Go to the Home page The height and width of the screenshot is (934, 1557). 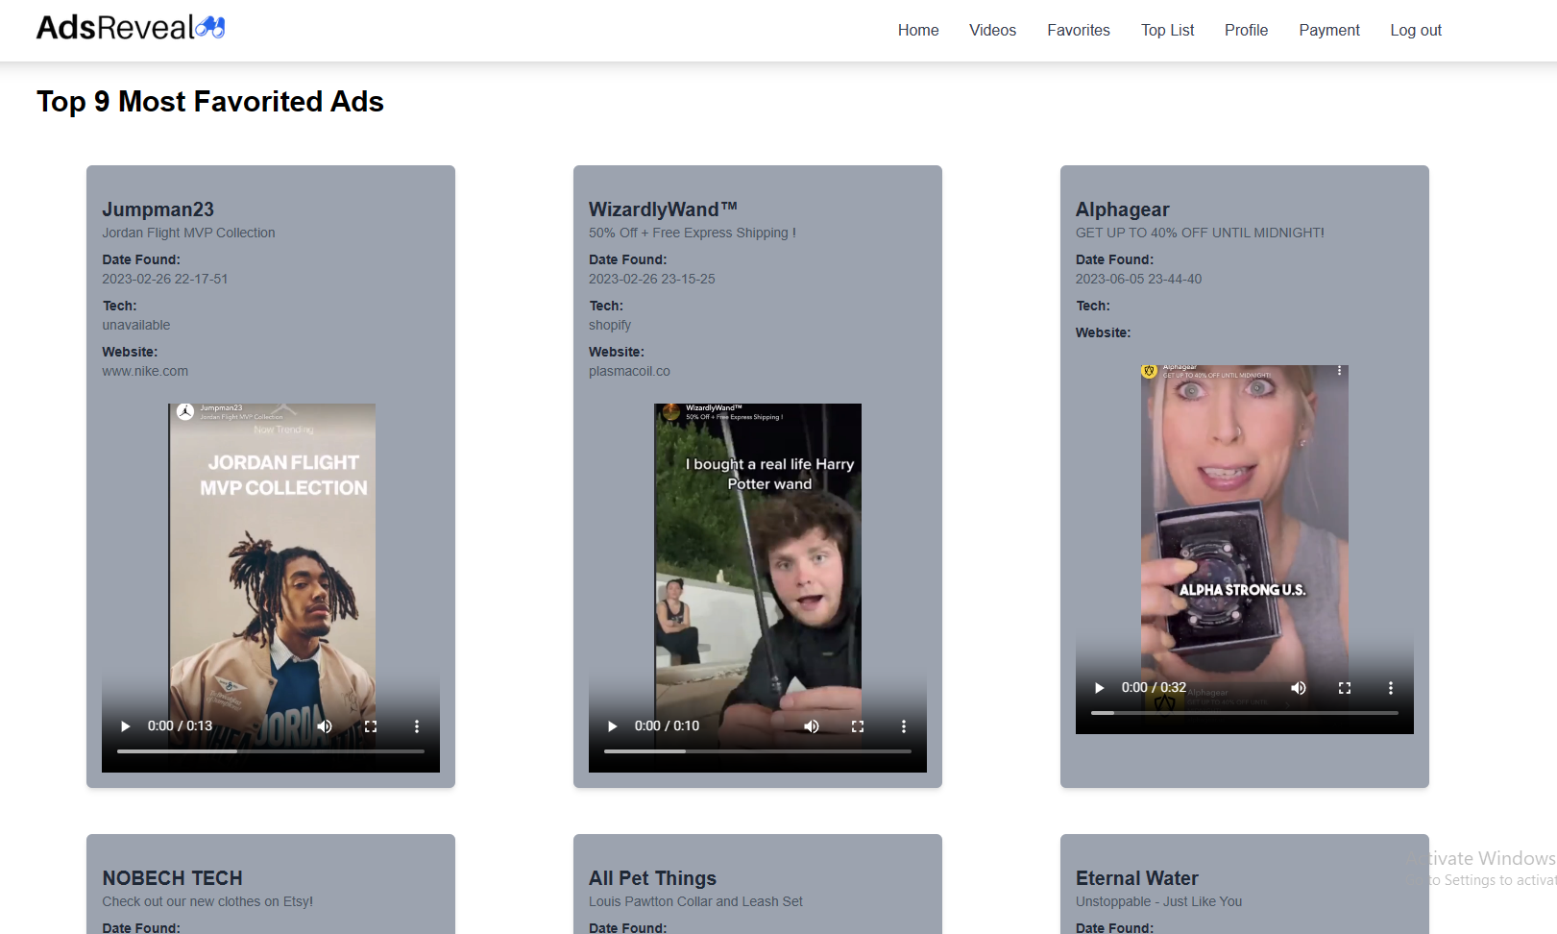tap(918, 31)
